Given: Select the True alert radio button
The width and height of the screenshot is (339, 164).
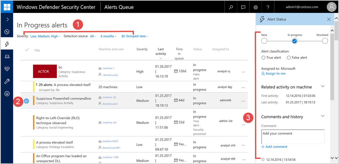Looking at the screenshot, I should click(264, 58).
